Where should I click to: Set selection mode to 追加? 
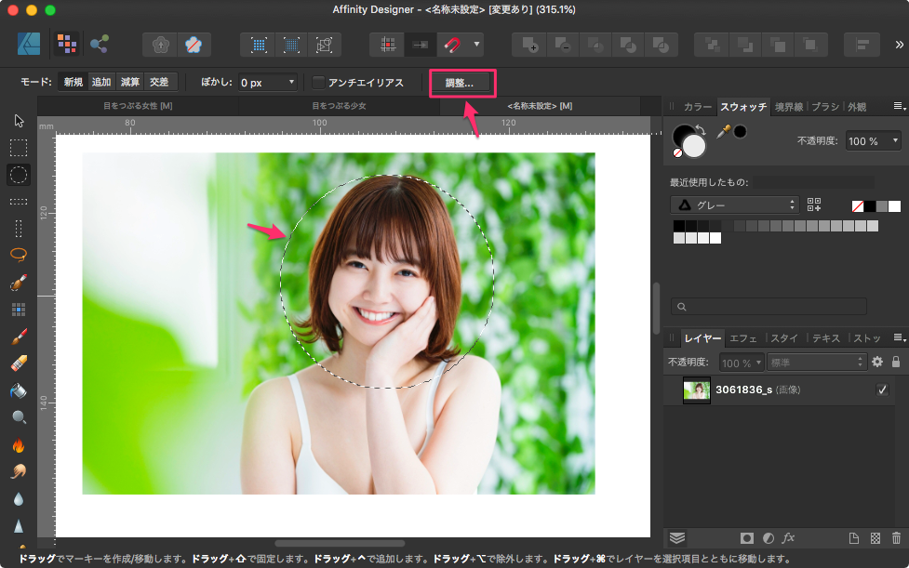[x=101, y=83]
